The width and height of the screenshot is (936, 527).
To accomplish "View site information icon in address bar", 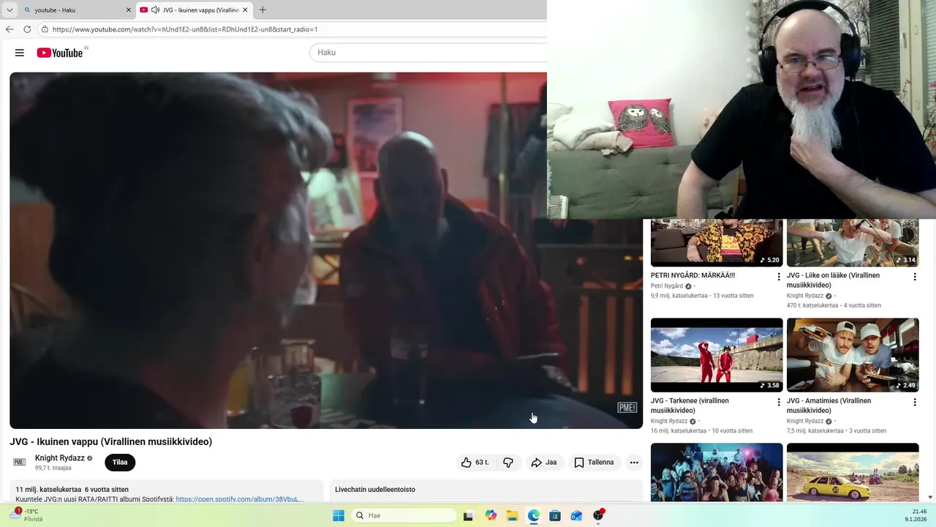I will point(45,29).
